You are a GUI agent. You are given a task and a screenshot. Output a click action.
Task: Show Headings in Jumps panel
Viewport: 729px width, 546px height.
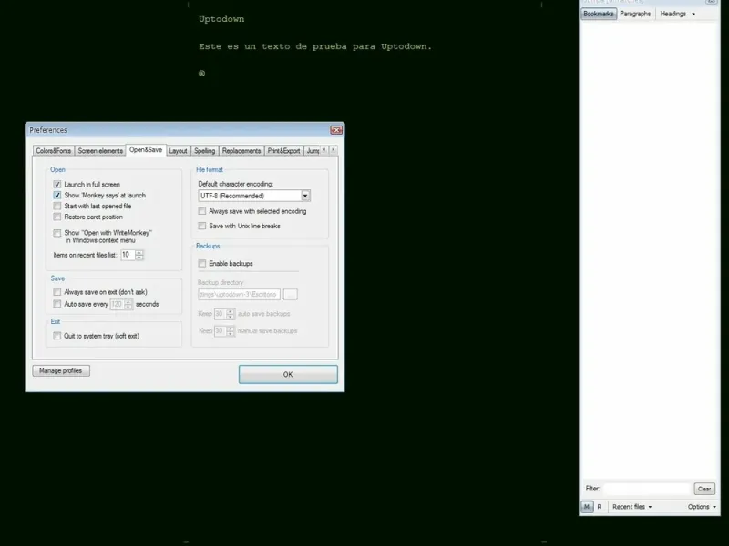(x=673, y=14)
